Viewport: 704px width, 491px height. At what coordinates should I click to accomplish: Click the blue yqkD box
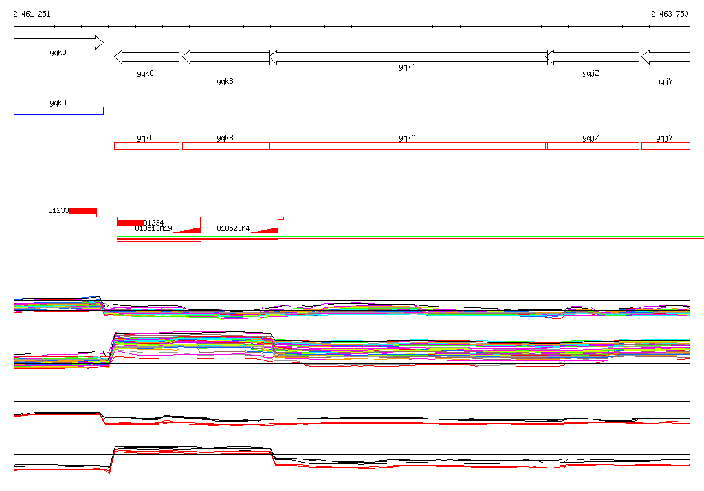(59, 111)
